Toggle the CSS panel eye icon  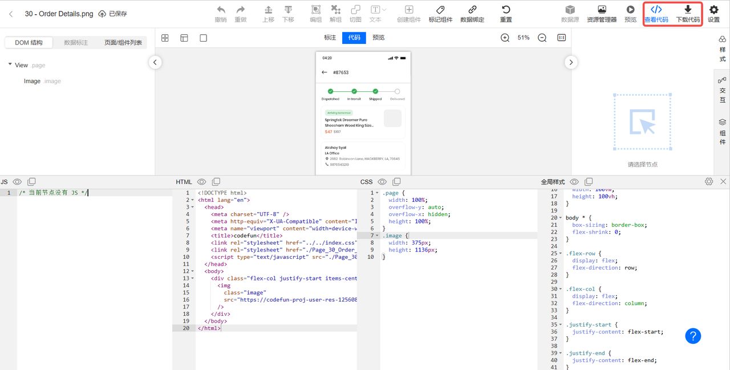[382, 182]
